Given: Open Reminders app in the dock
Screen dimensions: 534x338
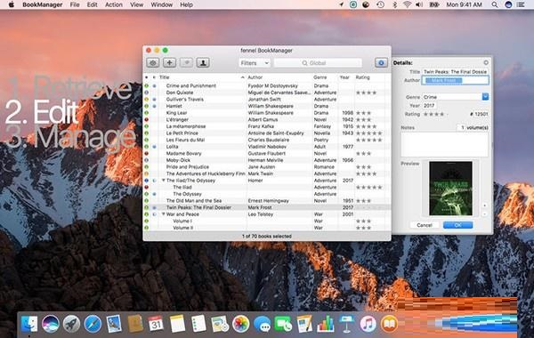Looking at the screenshot, I should point(198,324).
